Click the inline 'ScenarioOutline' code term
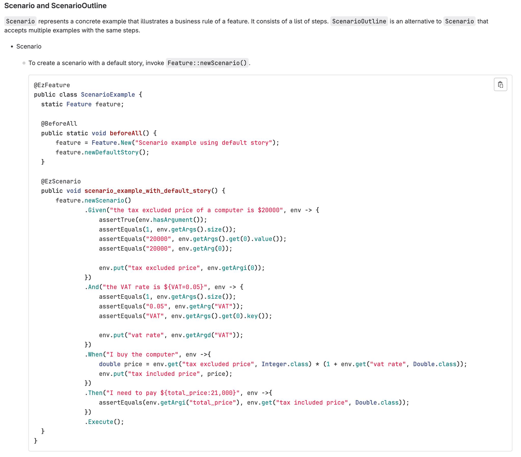The height and width of the screenshot is (457, 521). [x=359, y=21]
